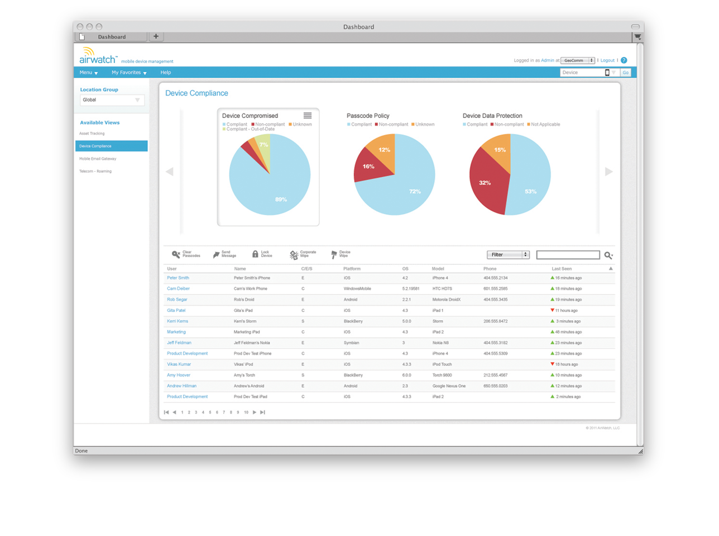This screenshot has width=719, height=536.
Task: Click the magnifier search icon
Action: (608, 255)
